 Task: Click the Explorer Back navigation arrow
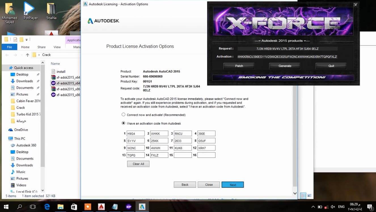[x=7, y=55]
